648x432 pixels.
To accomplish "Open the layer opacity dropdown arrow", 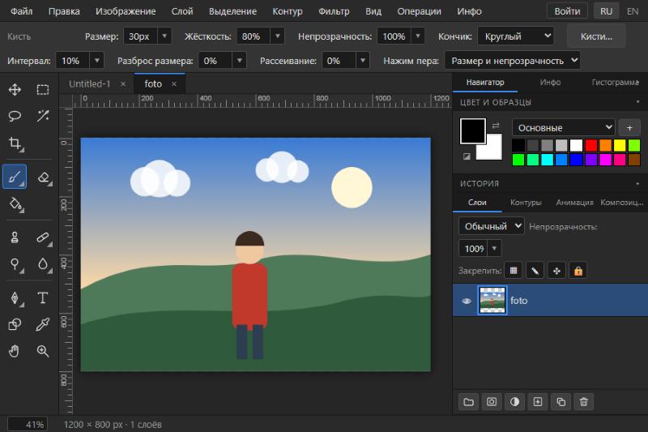I will click(494, 249).
